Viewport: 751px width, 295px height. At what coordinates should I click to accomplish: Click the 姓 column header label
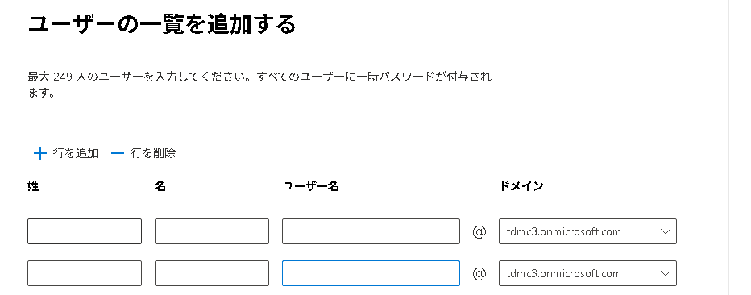(33, 186)
